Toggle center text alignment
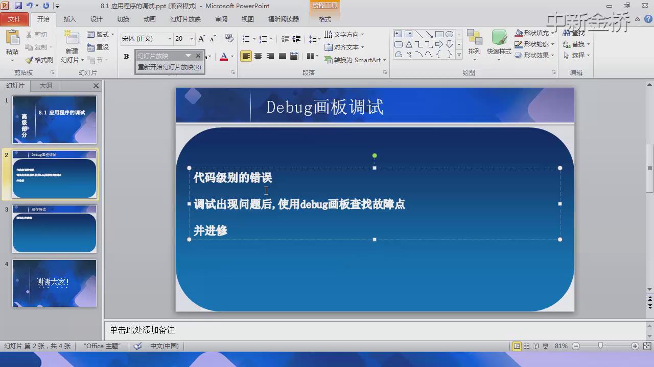Viewport: 654px width, 367px height. point(258,56)
